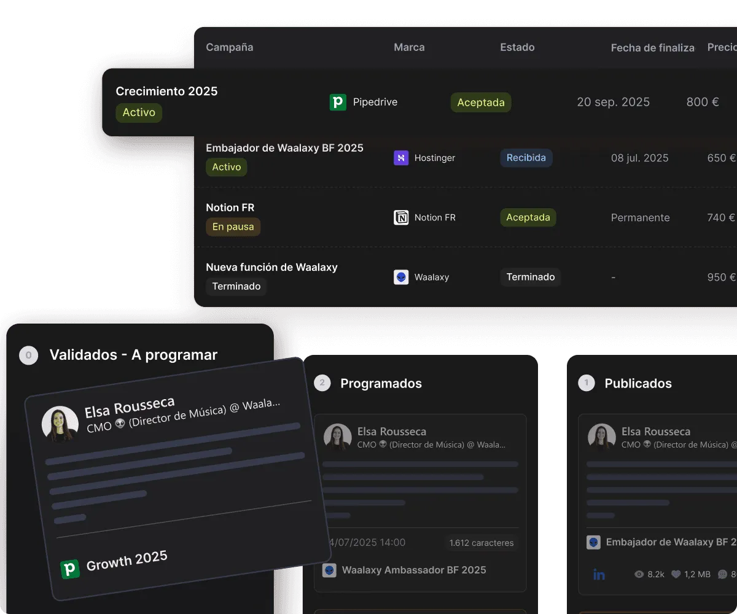Screen dimensions: 737x614
Task: Click Elsa Rousseca's avatar in Publicados card
Action: [602, 437]
